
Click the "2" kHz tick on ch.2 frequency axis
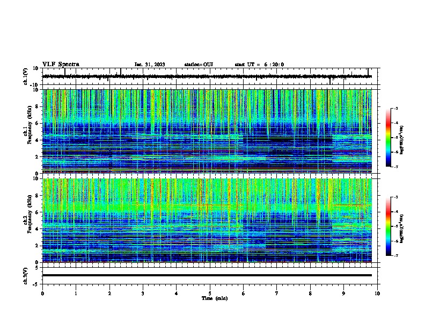[x=37, y=246]
